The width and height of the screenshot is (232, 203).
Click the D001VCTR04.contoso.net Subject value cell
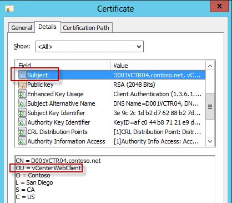tap(157, 75)
